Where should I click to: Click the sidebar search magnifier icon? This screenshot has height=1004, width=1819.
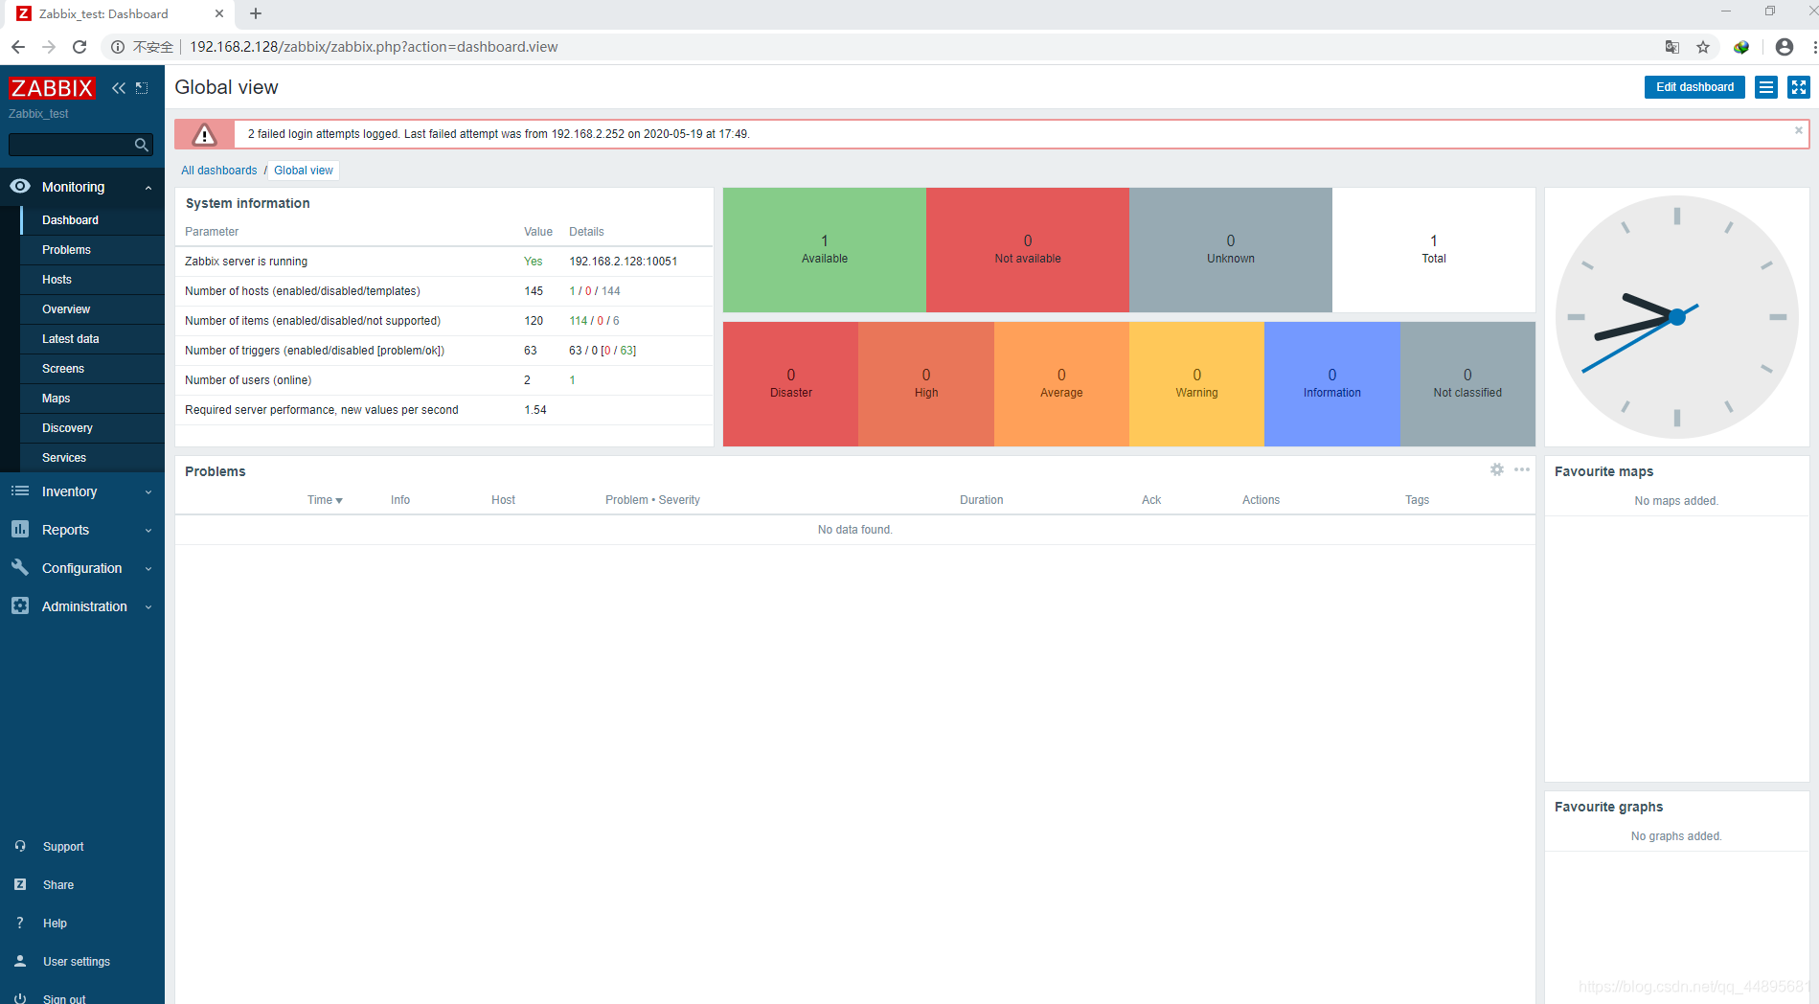(142, 145)
